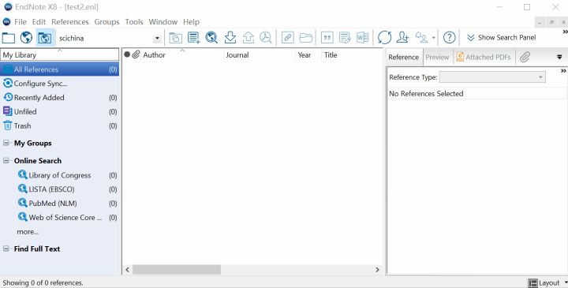The image size is (568, 288).
Task: Open the Tools menu
Action: [x=134, y=22]
